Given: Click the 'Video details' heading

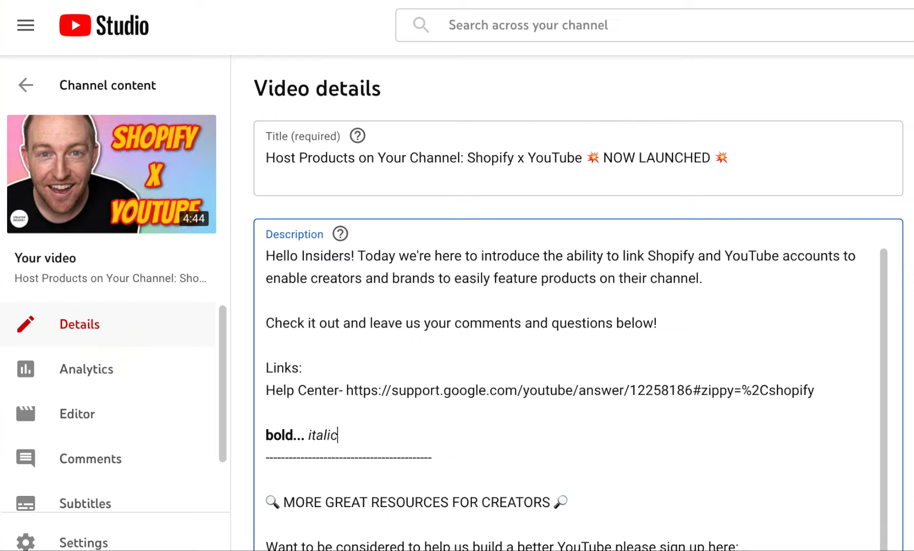Looking at the screenshot, I should coord(317,88).
